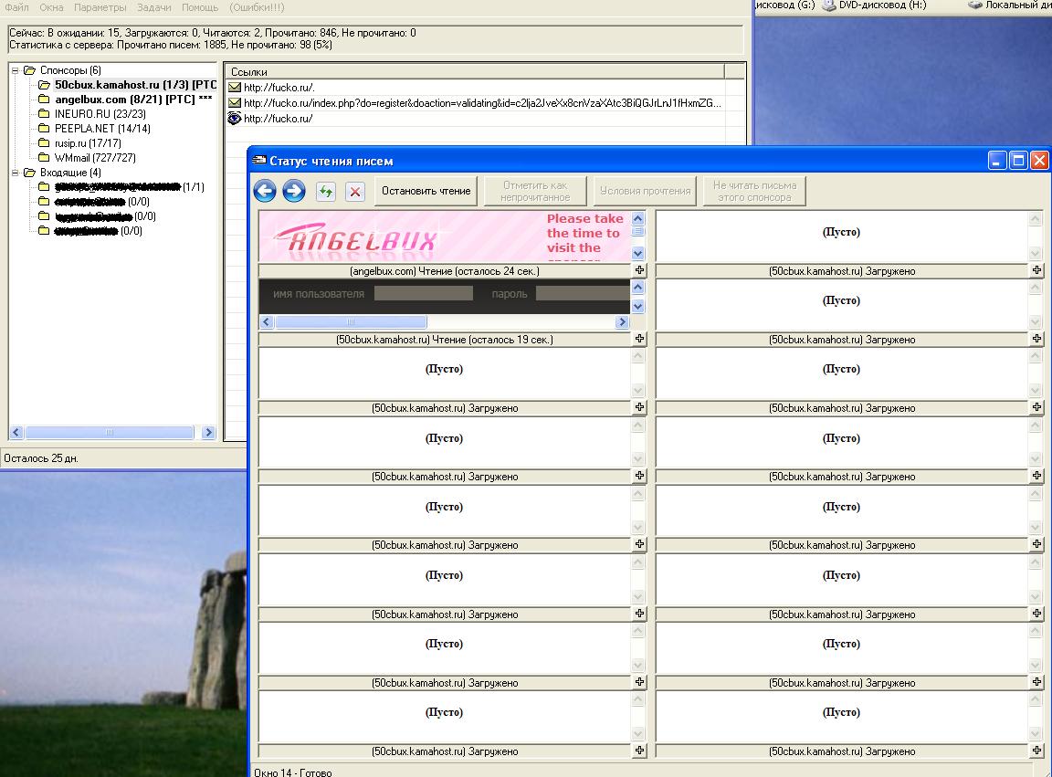Click left arrow of folder tree horizontal scrollbar
Image resolution: width=1052 pixels, height=777 pixels.
(17, 432)
